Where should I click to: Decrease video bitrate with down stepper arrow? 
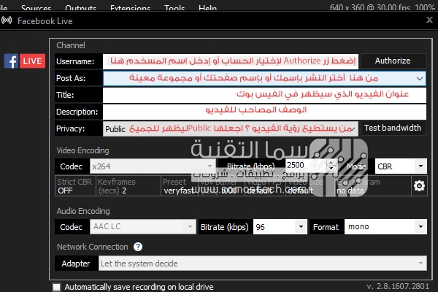click(331, 169)
